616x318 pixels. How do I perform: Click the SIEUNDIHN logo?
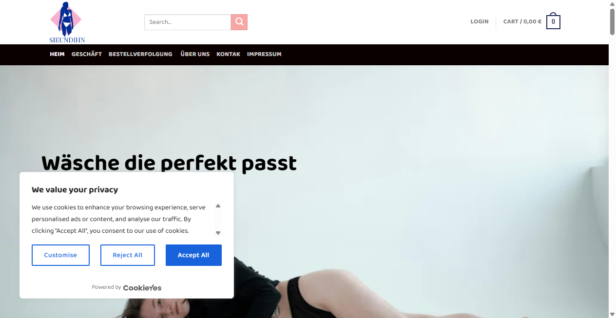click(67, 22)
